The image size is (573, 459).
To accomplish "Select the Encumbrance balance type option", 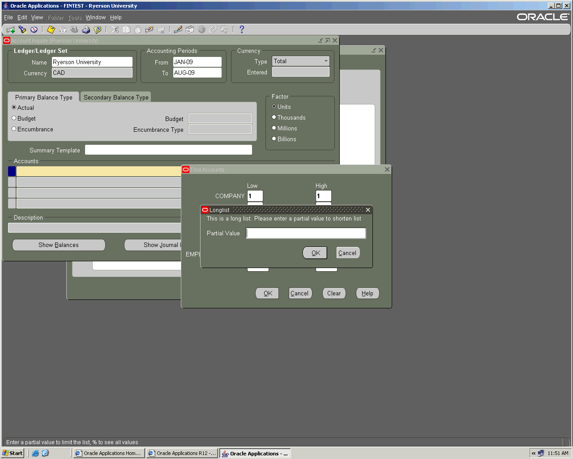I will pos(14,129).
